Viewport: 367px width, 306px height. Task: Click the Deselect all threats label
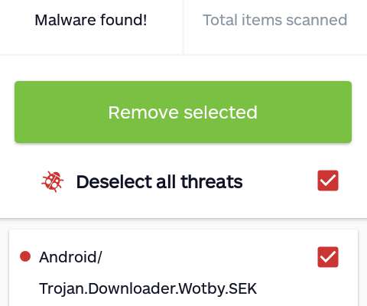click(160, 182)
